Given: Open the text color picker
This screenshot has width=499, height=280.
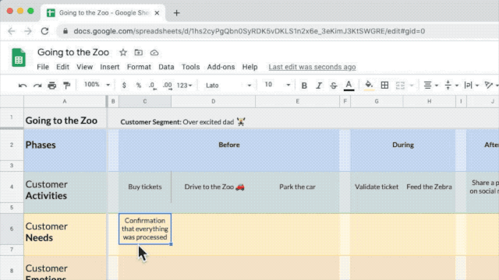Looking at the screenshot, I should click(349, 86).
